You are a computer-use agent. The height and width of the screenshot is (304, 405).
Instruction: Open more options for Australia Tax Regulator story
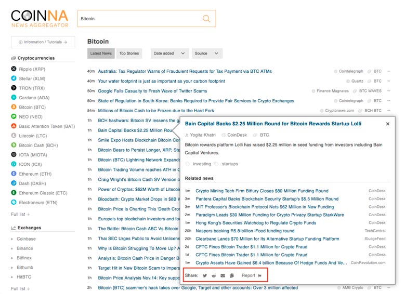[x=388, y=71]
